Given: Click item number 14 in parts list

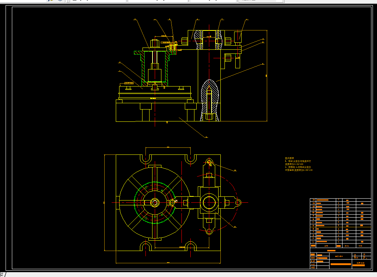Looking at the screenshot, I should 313,200.
